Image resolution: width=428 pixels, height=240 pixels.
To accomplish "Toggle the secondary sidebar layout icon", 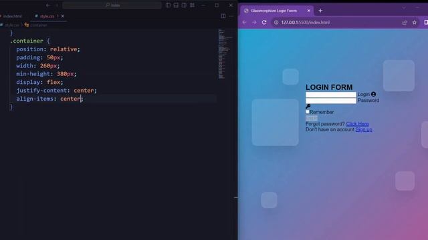I will click(x=185, y=5).
